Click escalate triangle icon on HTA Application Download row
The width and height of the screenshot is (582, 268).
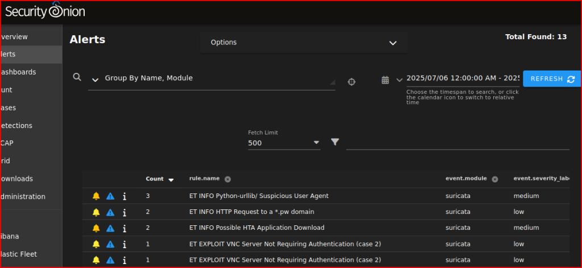tap(110, 228)
